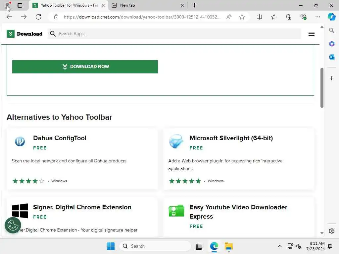Open File Explorer from taskbar
This screenshot has height=254, width=339.
[228, 246]
